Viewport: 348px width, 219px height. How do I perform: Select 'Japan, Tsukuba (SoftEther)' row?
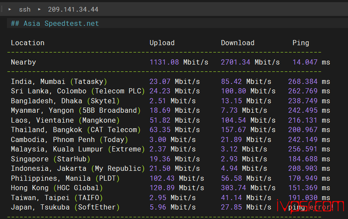[65, 207]
